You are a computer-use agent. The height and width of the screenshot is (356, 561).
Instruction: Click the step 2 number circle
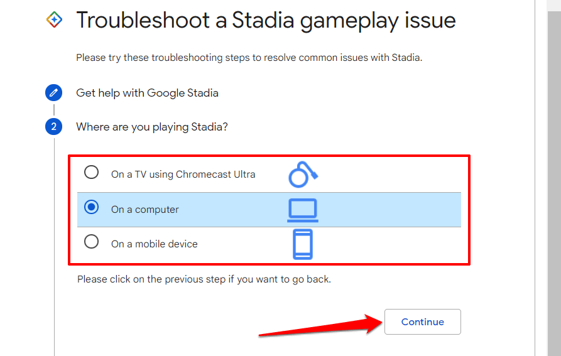pos(54,127)
